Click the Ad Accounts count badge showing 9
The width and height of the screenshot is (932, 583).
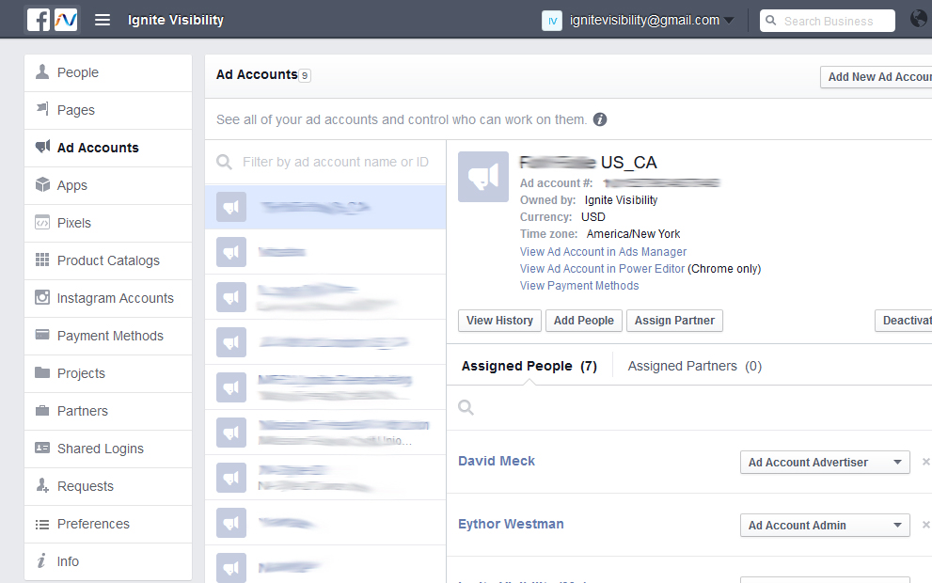coord(305,75)
